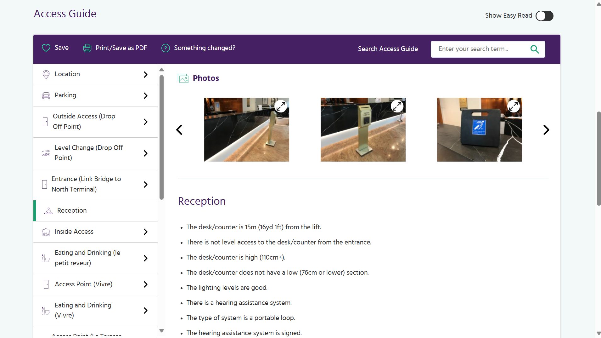601x338 pixels.
Task: Click the sidebar scroll up arrow
Action: point(161,70)
